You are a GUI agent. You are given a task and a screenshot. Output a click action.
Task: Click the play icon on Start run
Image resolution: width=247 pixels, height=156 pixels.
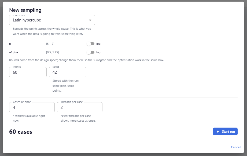tap(218, 132)
